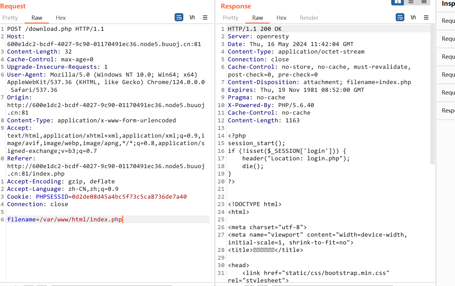Click the 'Cache-Control: max-age=0' line in Request
Viewport: 455px width, 286px height.
pos(50,60)
